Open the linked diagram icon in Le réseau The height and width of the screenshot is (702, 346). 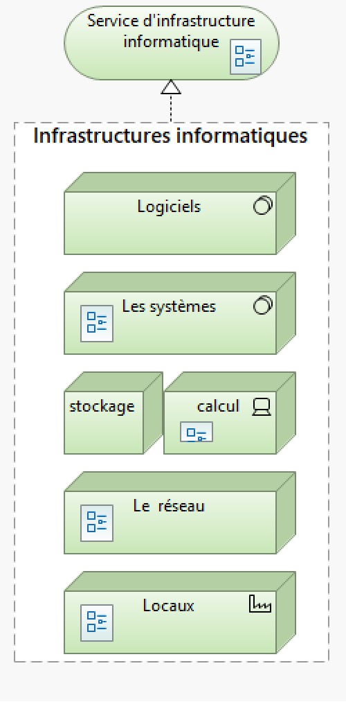tap(97, 523)
